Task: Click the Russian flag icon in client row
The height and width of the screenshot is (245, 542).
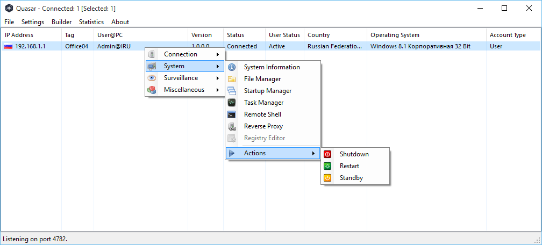Action: coord(8,46)
